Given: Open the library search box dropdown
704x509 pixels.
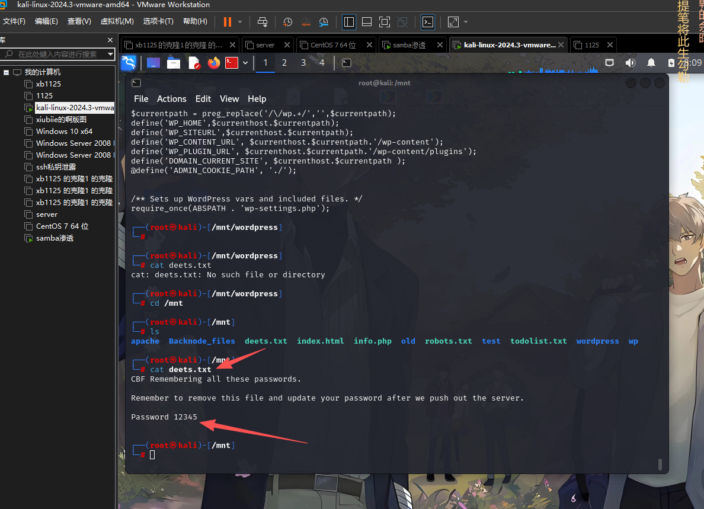Looking at the screenshot, I should pos(110,54).
